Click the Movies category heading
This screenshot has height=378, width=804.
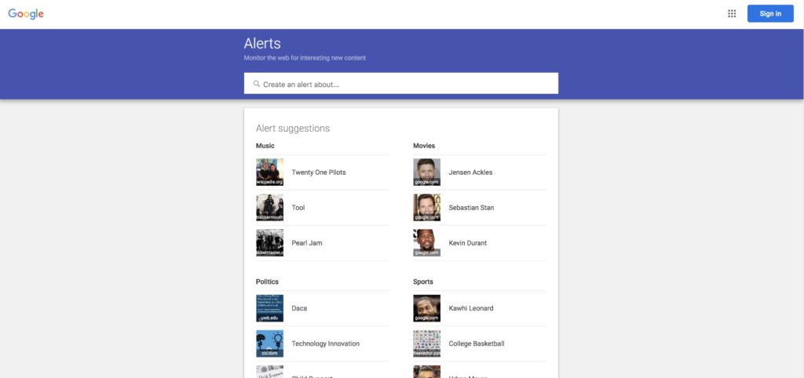tap(424, 146)
